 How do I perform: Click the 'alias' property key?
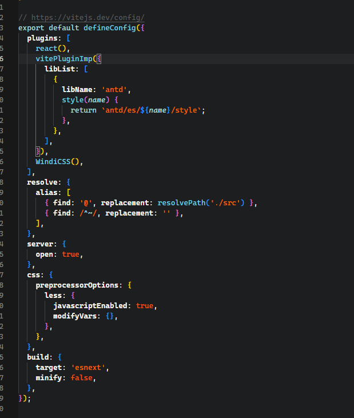coord(46,193)
